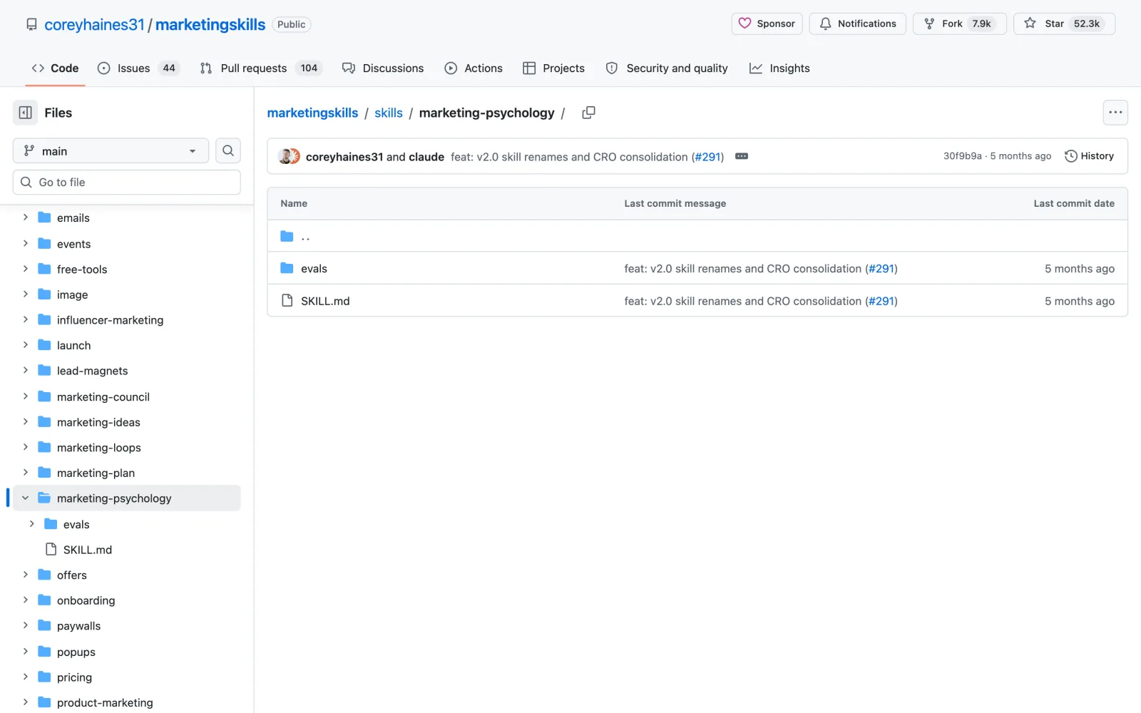The height and width of the screenshot is (713, 1141).
Task: Navigate to skills in breadcrumb
Action: point(389,113)
